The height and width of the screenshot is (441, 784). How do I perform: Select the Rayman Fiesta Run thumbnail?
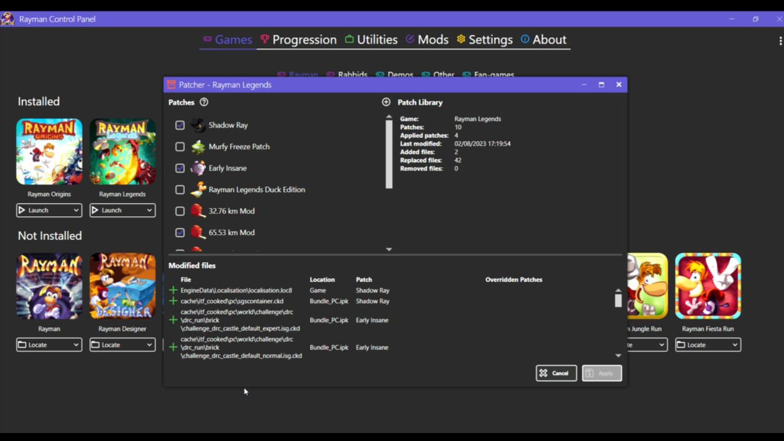pyautogui.click(x=707, y=286)
